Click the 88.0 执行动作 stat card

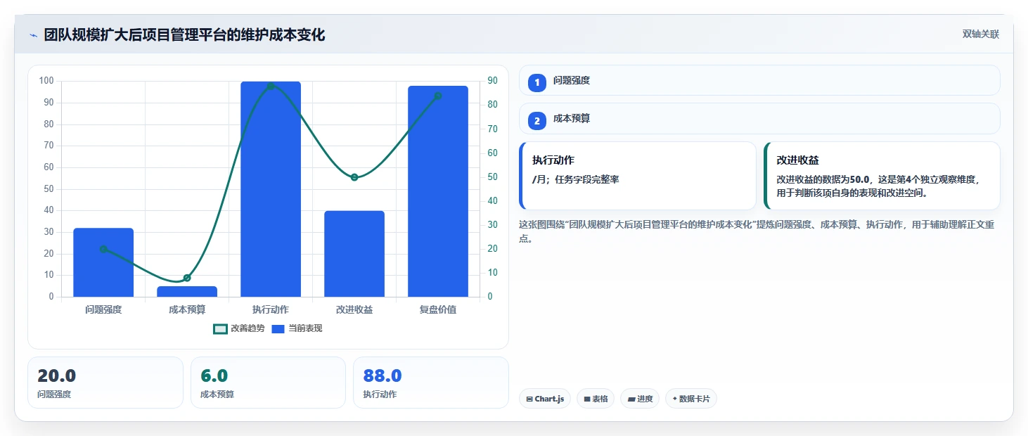pos(430,383)
